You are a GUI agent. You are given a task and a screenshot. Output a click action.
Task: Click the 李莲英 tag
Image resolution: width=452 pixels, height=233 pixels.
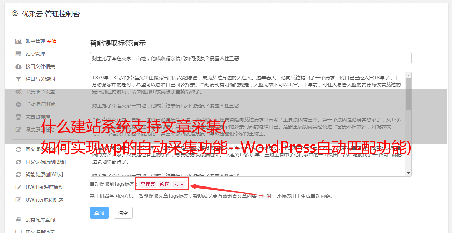[x=148, y=184]
